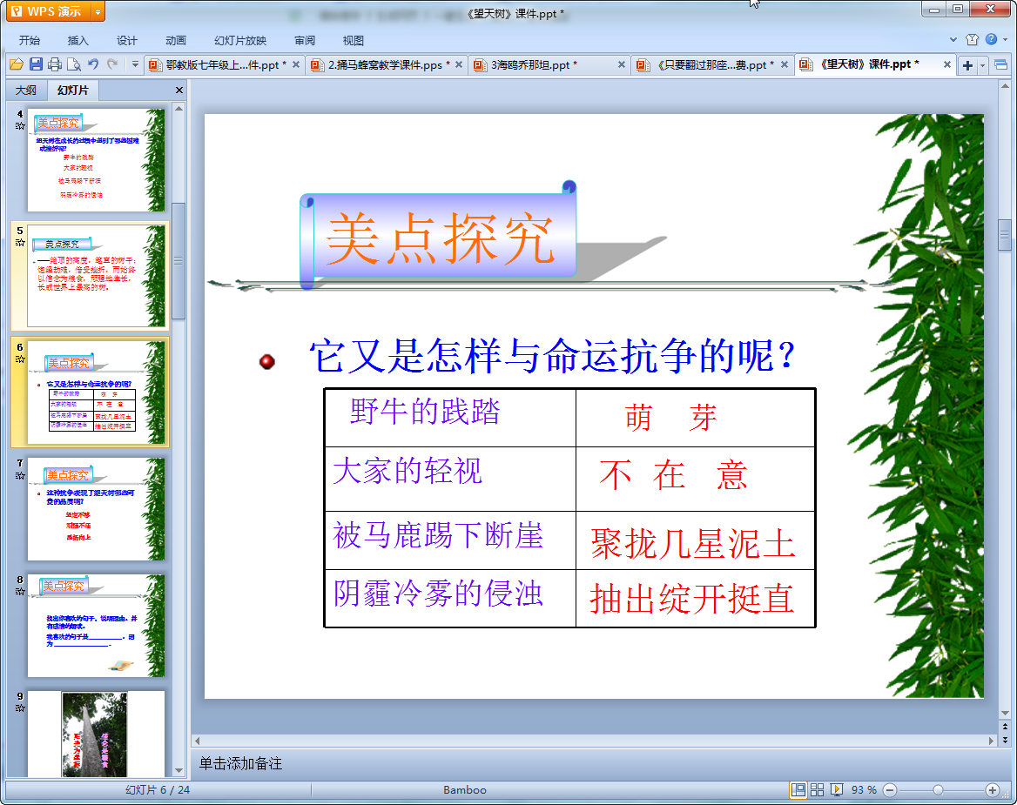Image resolution: width=1017 pixels, height=805 pixels.
Task: Click the window switch icon at tab bar end
Action: [x=1000, y=64]
